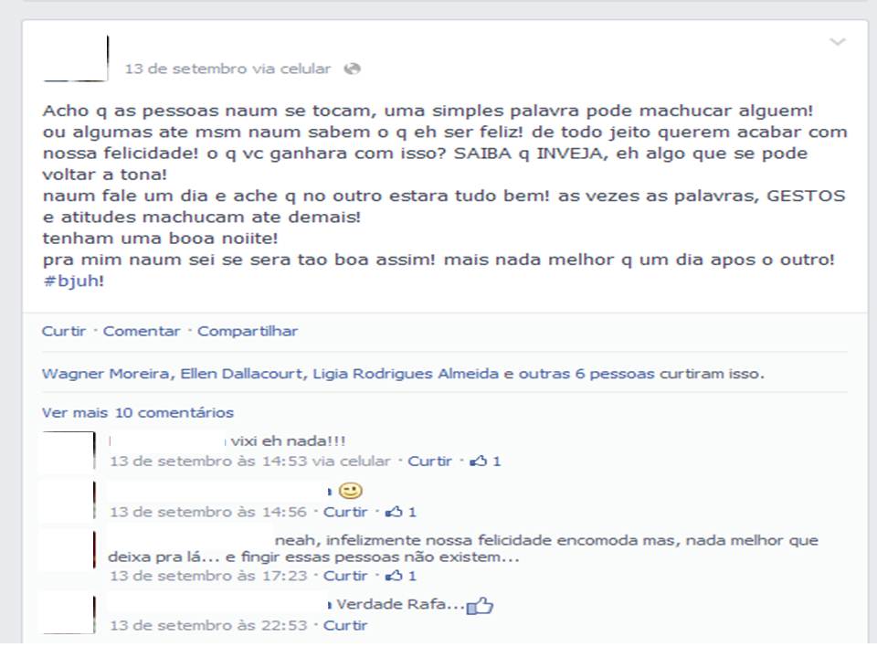The height and width of the screenshot is (658, 877).
Task: Click the thumbs-up count on the 17:23 comment
Action: coord(400,576)
